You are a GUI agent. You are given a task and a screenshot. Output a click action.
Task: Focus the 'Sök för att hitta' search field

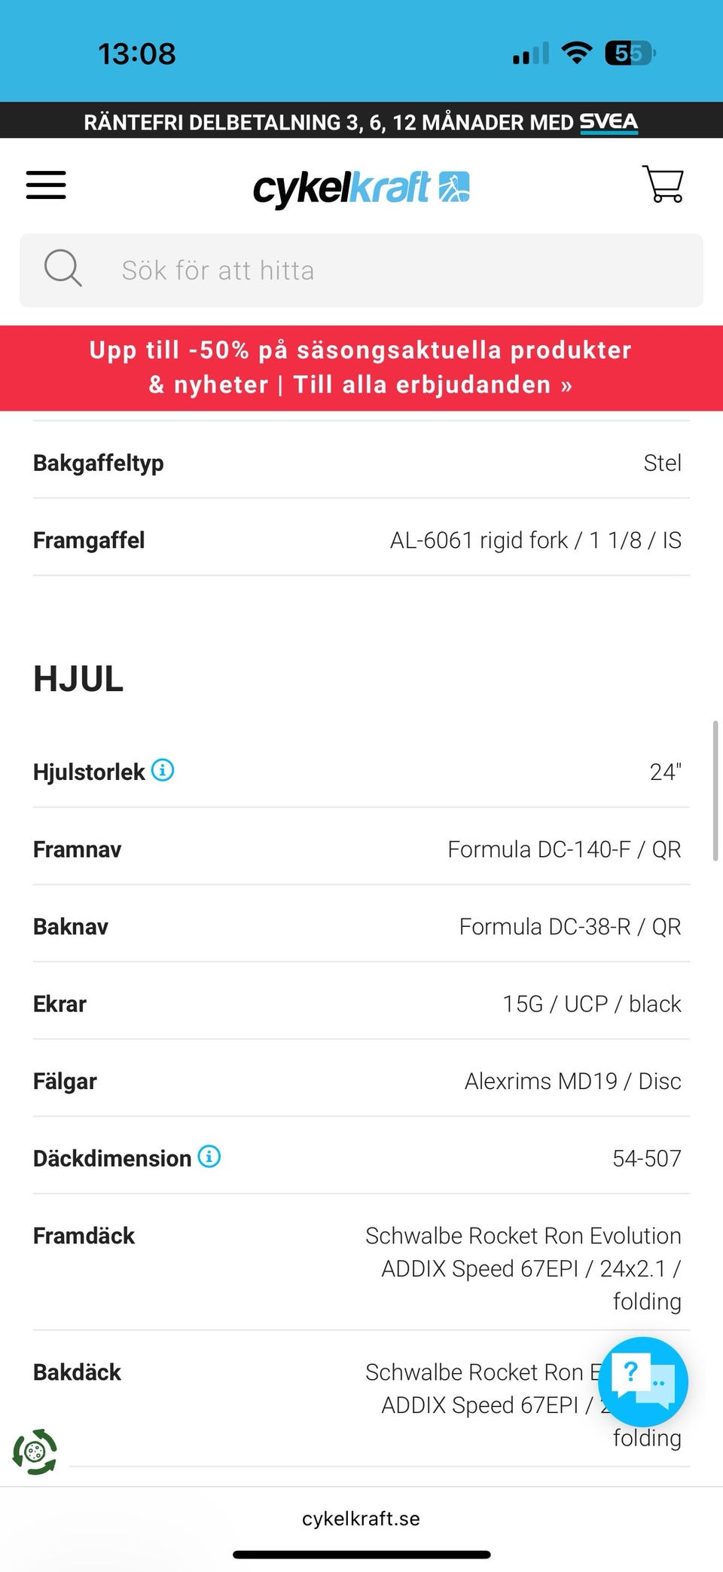point(392,271)
